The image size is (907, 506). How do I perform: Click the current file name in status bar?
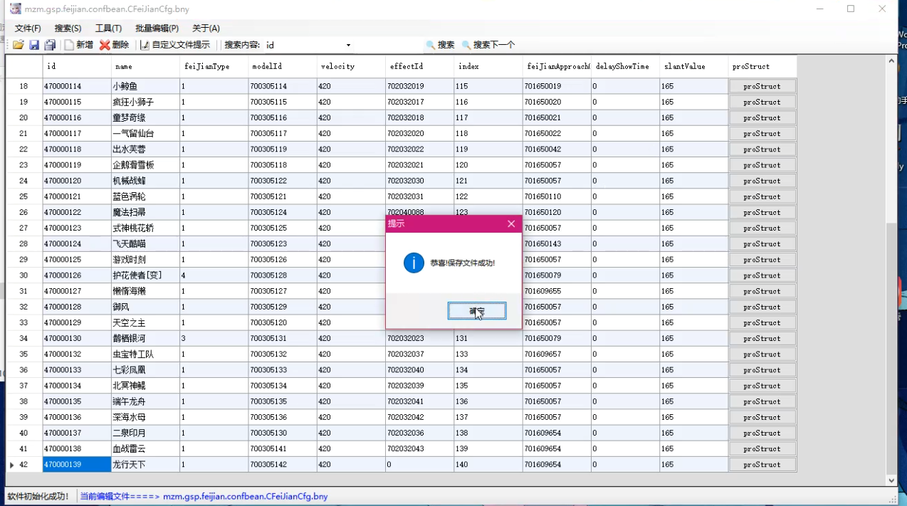[x=246, y=496]
